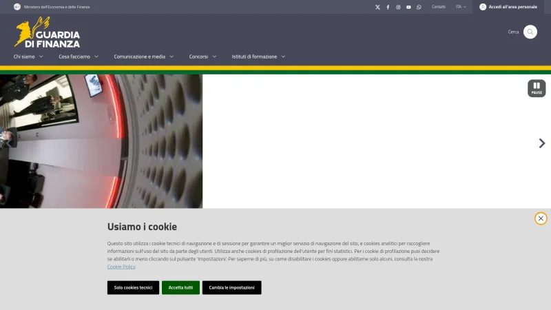551x310 pixels.
Task: Click Ministero dell'Economia e delle Finanze link
Action: (x=57, y=7)
